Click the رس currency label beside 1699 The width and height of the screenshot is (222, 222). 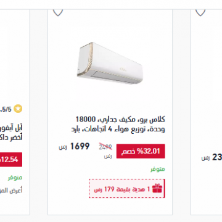63,147
